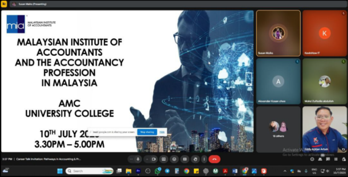The image size is (348, 177).
Task: Open File Explorer from taskbar
Action: [128, 171]
